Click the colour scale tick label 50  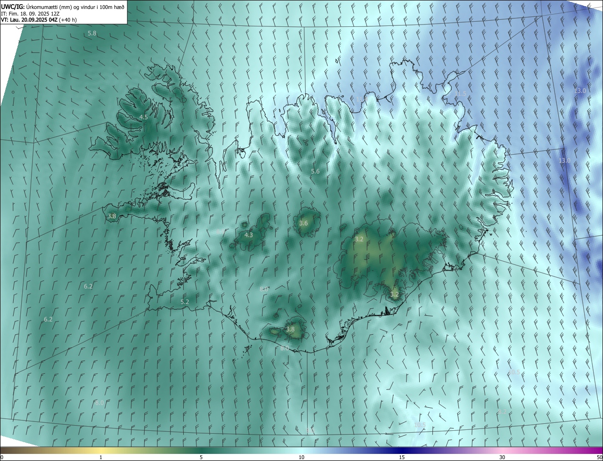point(599,457)
